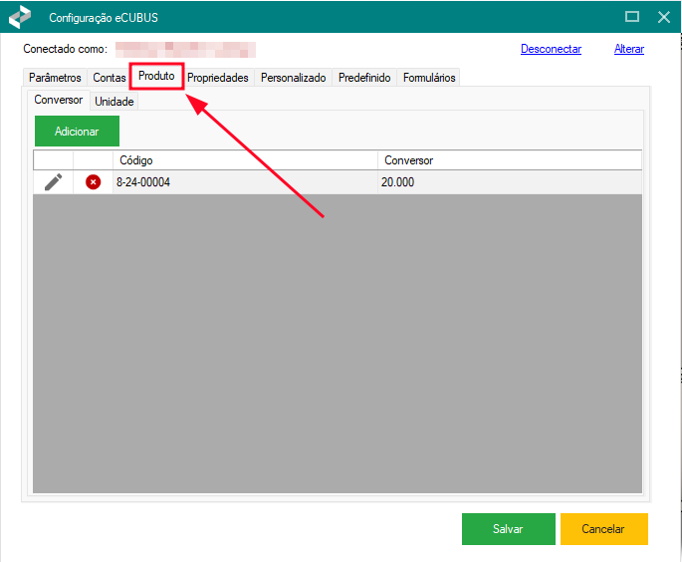Viewport: 682px width, 562px height.
Task: Click the eCUBUS logo in title bar
Action: 20,17
